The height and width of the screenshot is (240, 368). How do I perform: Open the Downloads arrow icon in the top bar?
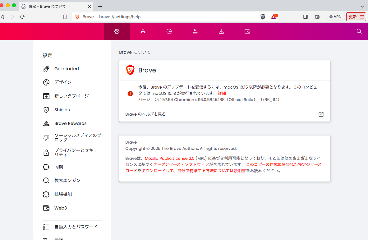[221, 31]
